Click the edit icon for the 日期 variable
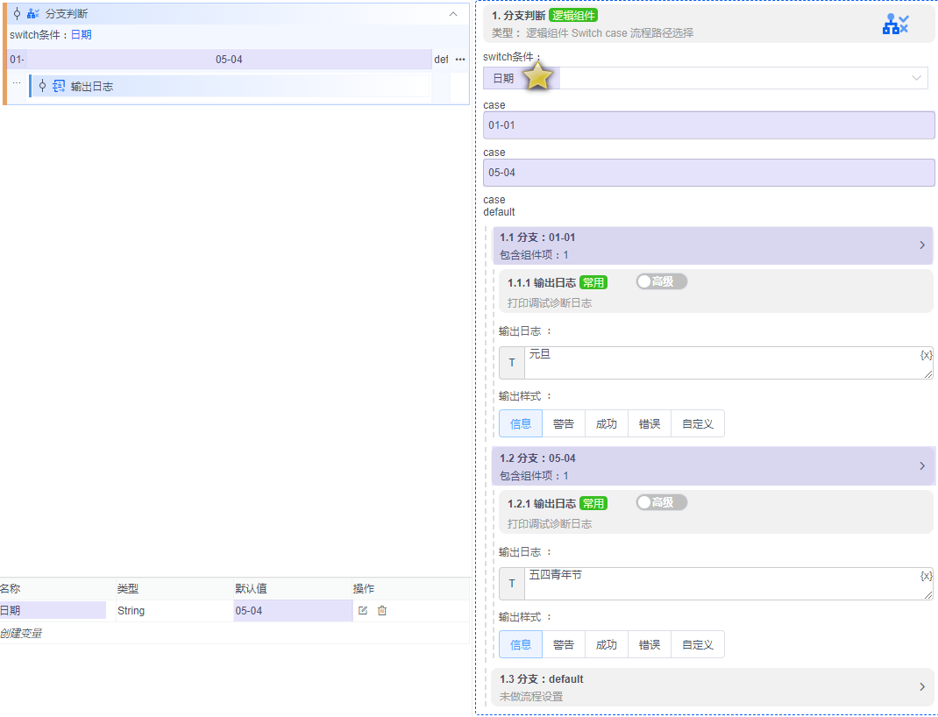Viewport: 938px width, 717px height. 363,611
